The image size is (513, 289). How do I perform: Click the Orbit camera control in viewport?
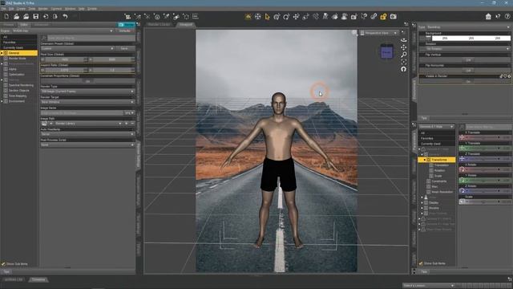[x=404, y=40]
